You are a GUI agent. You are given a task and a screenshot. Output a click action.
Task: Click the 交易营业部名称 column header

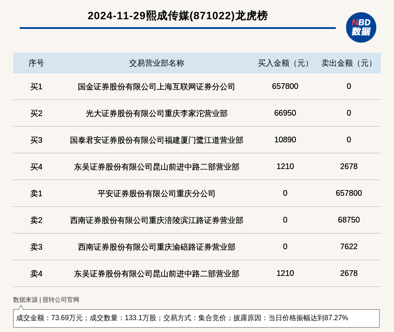coord(157,63)
